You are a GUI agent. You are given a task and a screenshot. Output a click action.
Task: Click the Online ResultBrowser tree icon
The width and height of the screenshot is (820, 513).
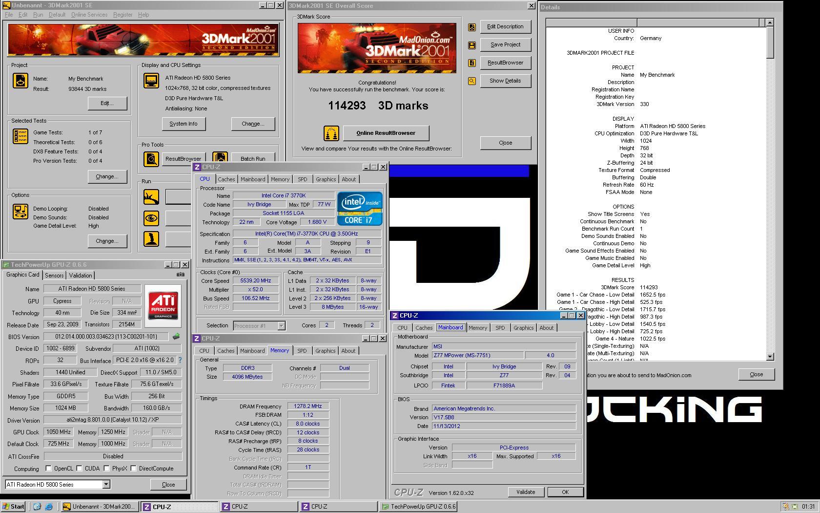tap(331, 133)
